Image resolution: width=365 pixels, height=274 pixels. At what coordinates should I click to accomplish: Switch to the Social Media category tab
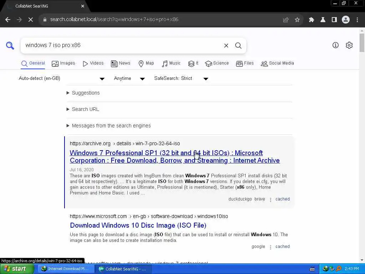pyautogui.click(x=277, y=64)
